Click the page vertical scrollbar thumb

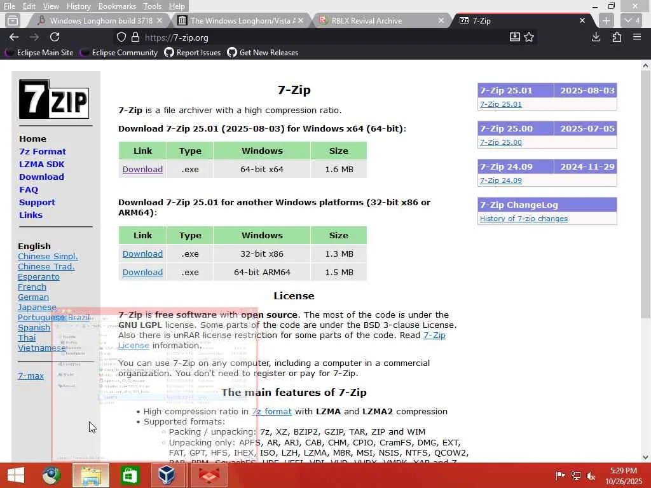point(645,195)
